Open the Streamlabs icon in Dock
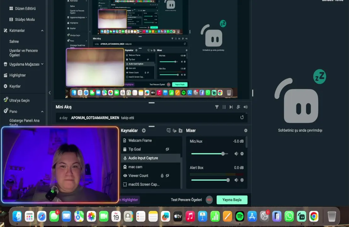The width and height of the screenshot is (349, 227). coord(301,216)
